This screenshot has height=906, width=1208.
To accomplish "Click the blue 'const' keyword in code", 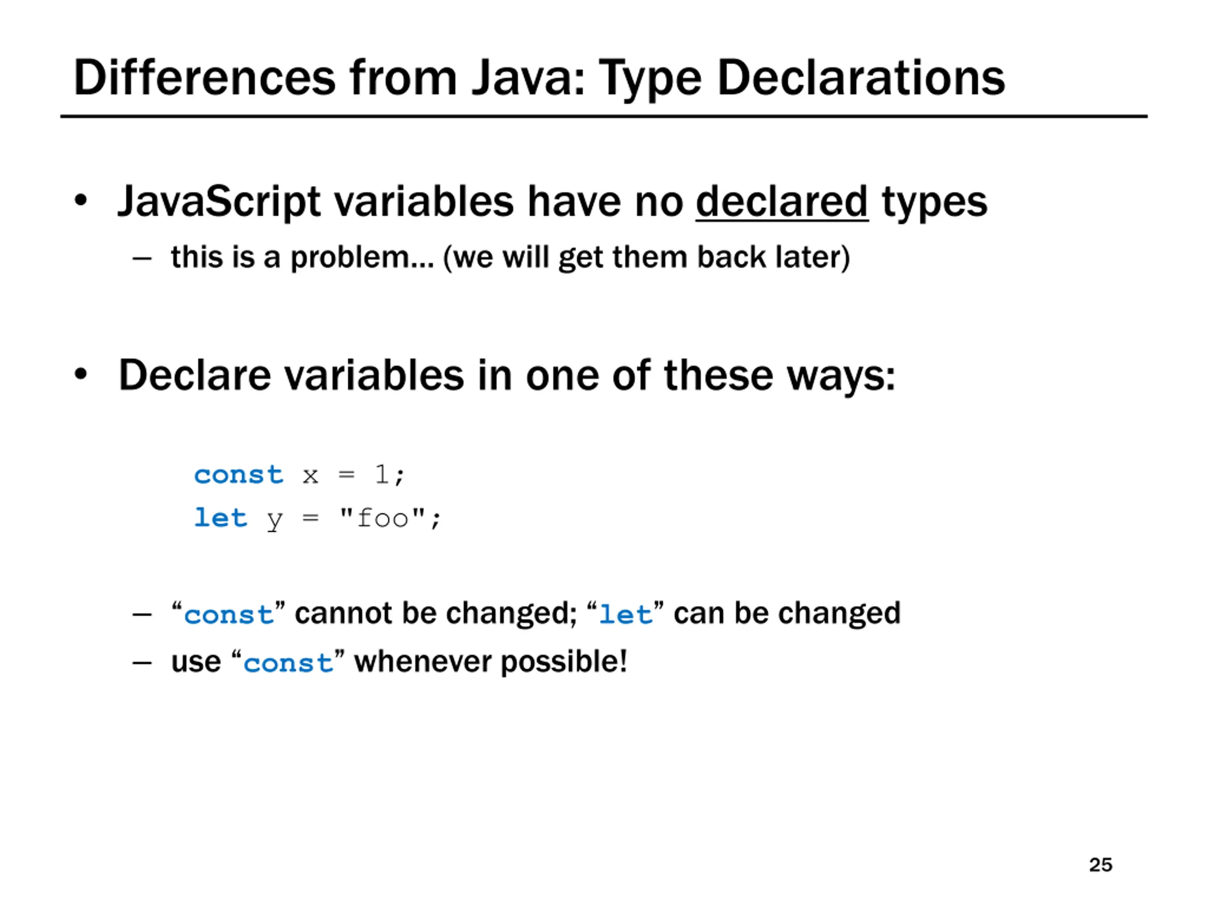I will click(x=239, y=475).
